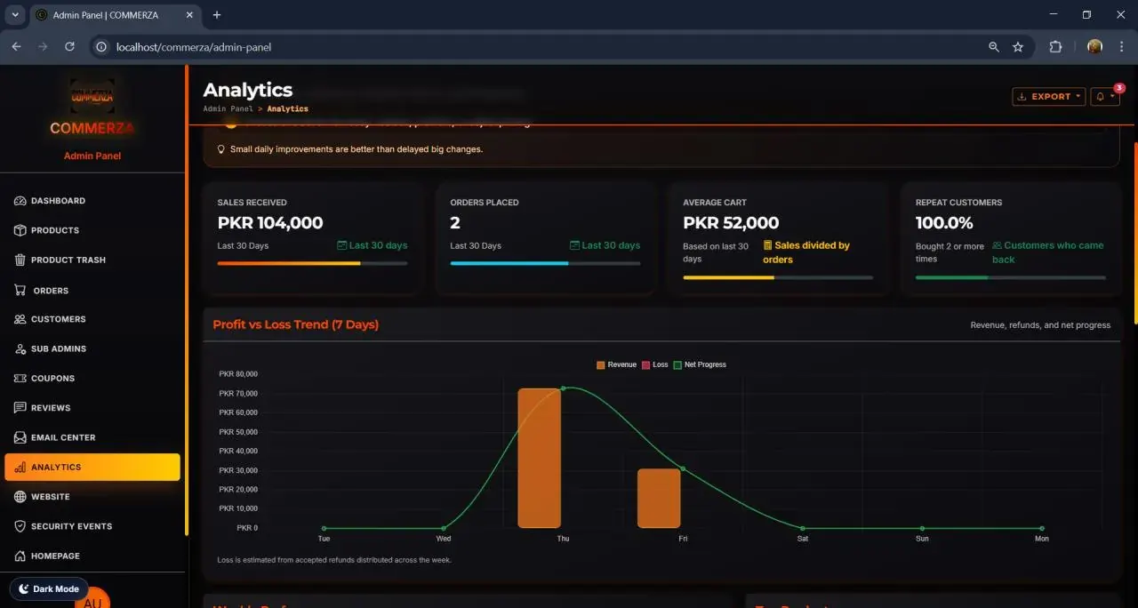This screenshot has width=1138, height=608.
Task: Open the Dashboard menu item
Action: click(92, 201)
